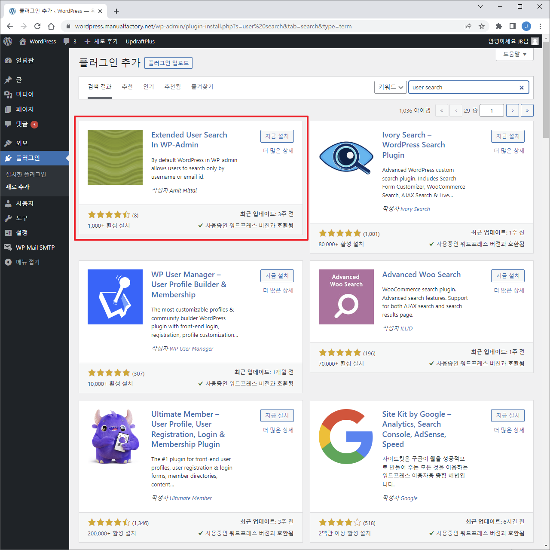Click the home icon next to WordPress site name
Viewport: 550px width, 550px height.
click(23, 41)
